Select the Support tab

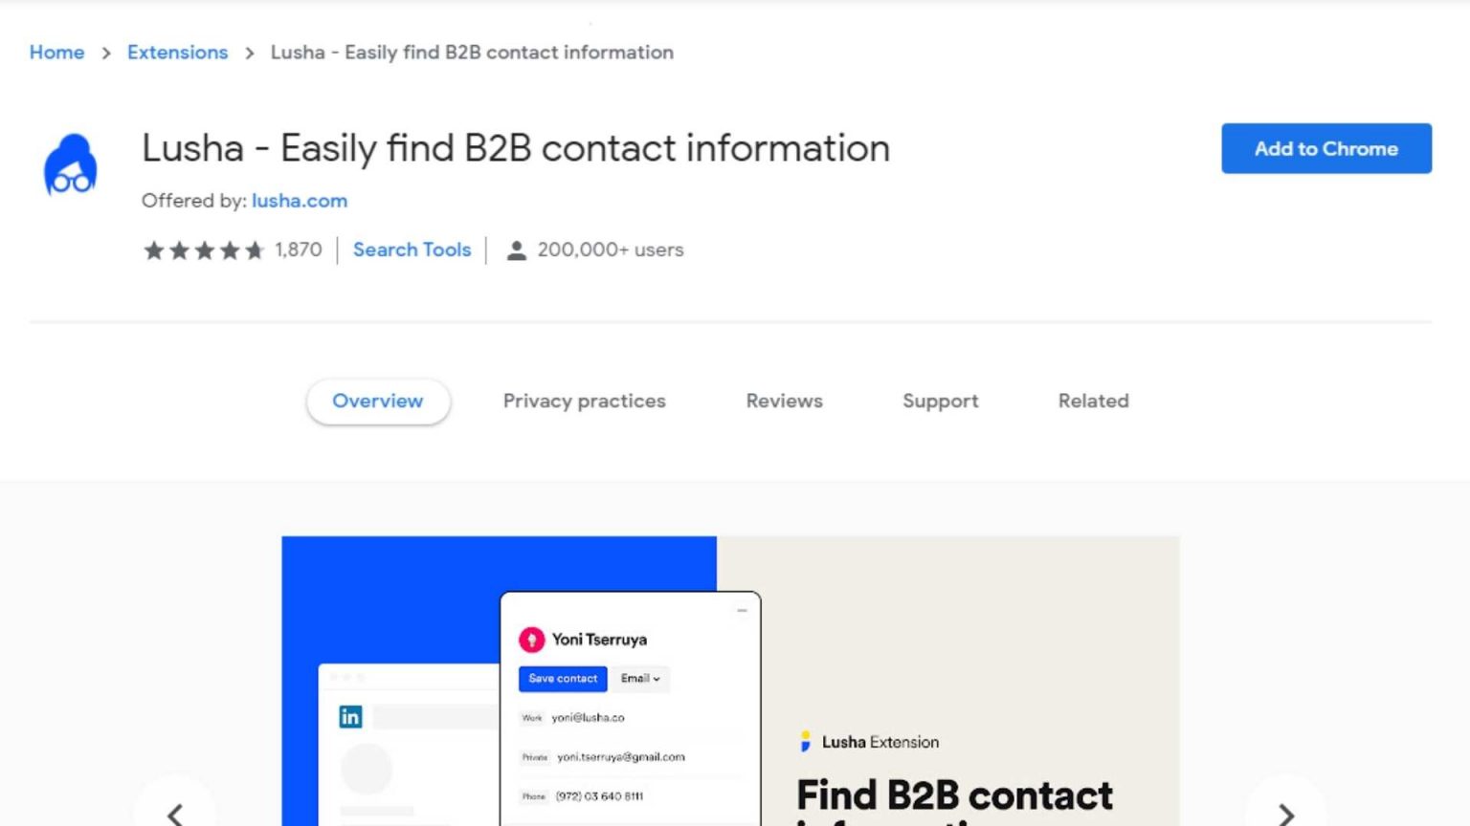(x=940, y=402)
